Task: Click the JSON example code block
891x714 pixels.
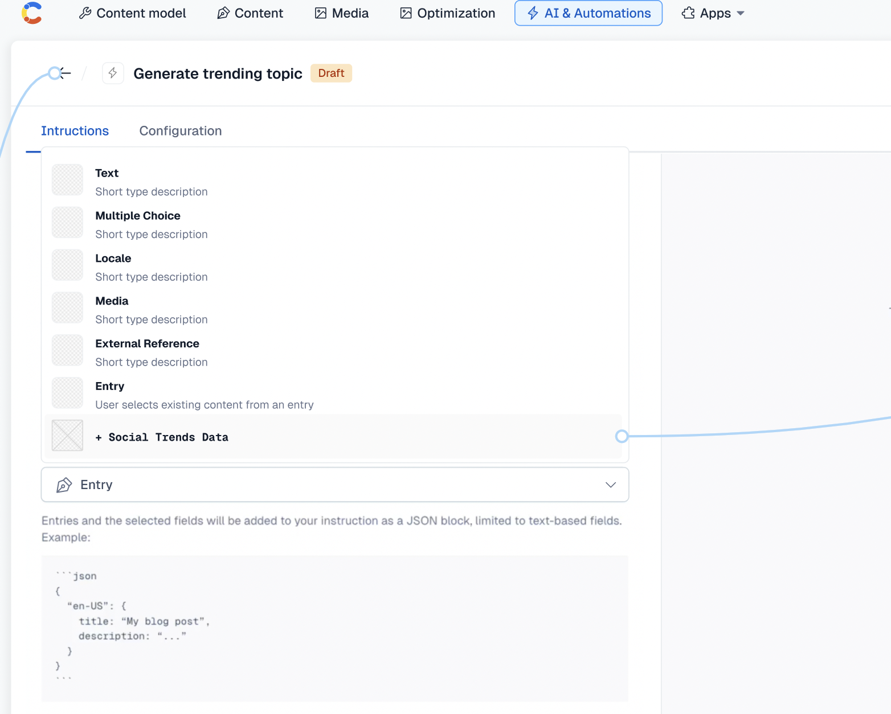Action: (x=335, y=628)
